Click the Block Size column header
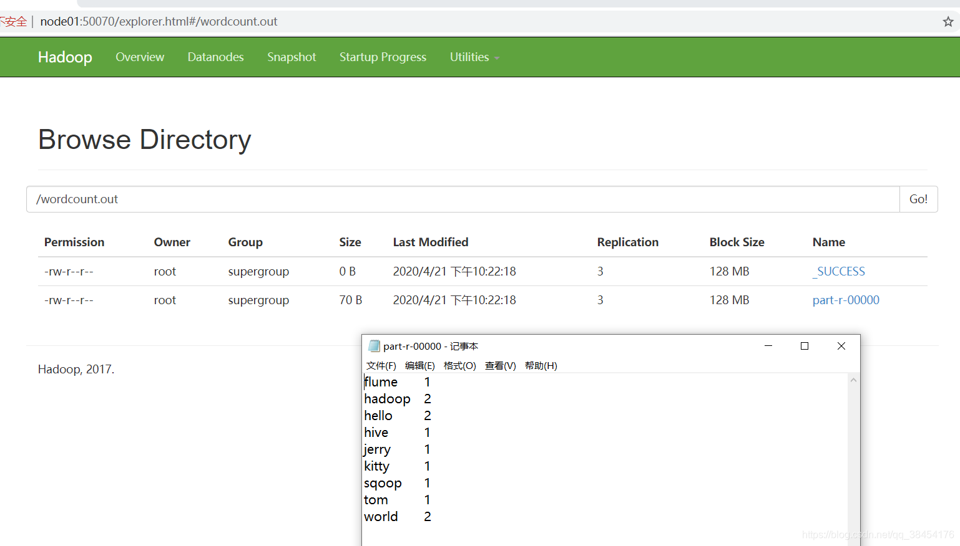Screen dimensions: 960x546 (737, 242)
